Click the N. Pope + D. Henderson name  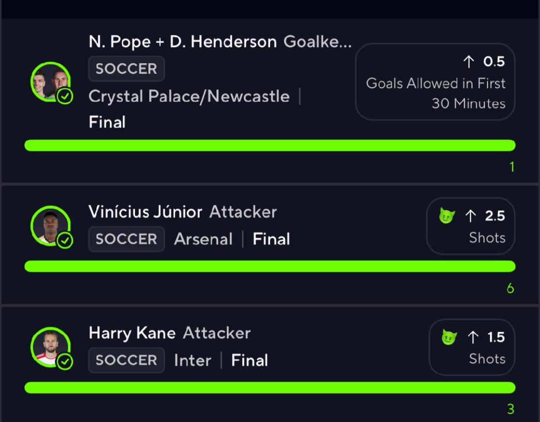click(183, 41)
